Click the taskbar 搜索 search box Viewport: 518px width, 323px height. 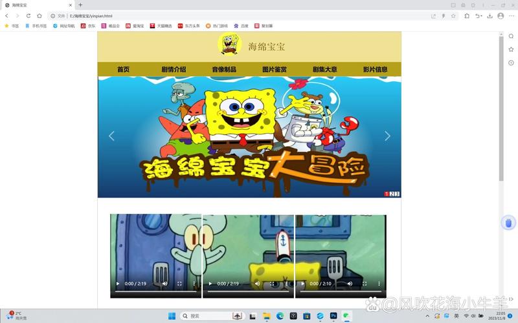pyautogui.click(x=212, y=316)
